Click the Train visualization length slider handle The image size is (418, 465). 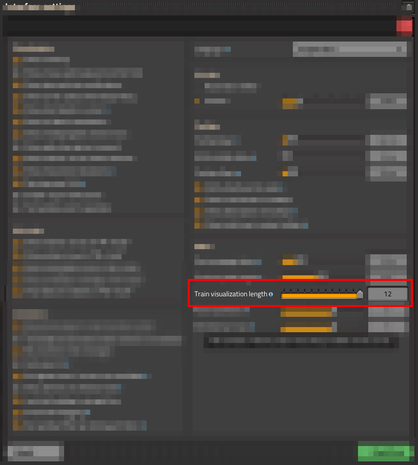[360, 294]
